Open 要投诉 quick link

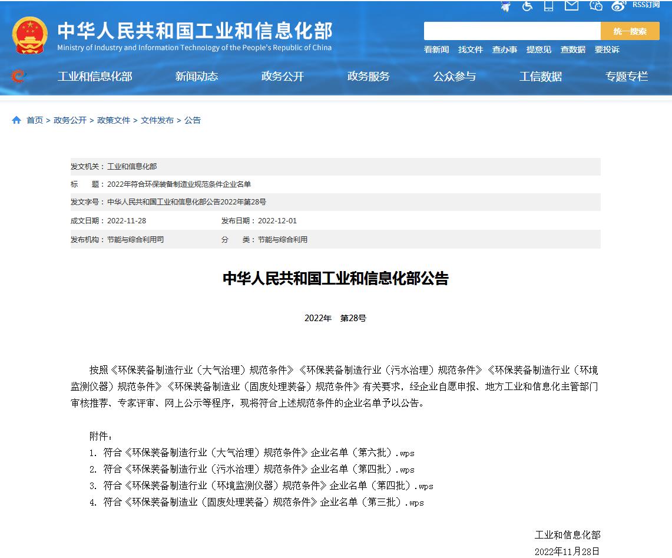tap(607, 49)
